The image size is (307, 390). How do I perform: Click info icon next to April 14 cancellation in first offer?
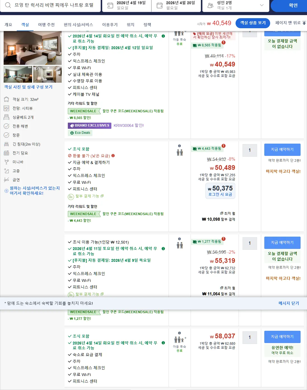point(163,36)
